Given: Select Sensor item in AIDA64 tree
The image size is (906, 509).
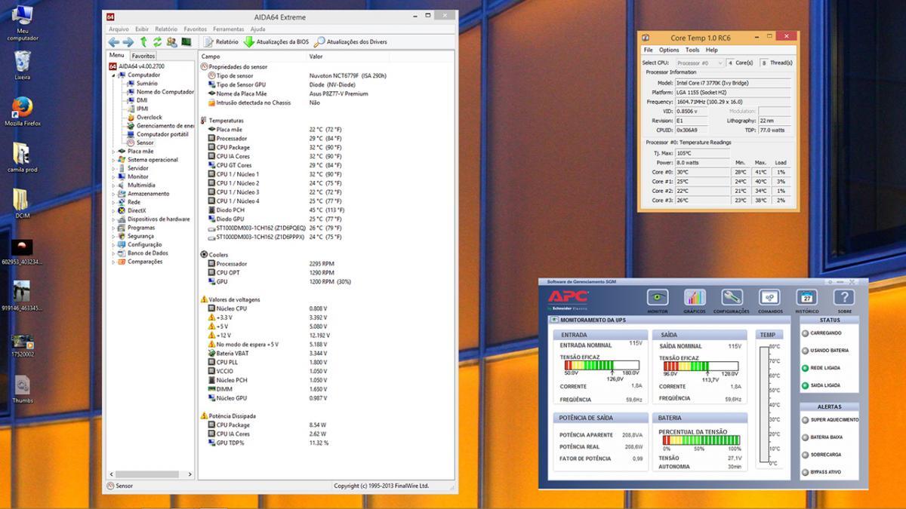Looking at the screenshot, I should click(x=145, y=143).
